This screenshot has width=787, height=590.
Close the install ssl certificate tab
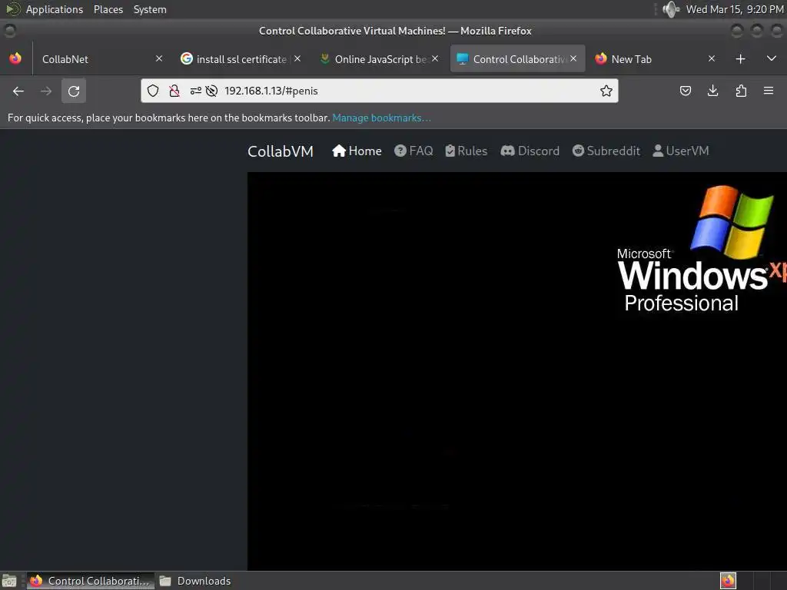297,58
